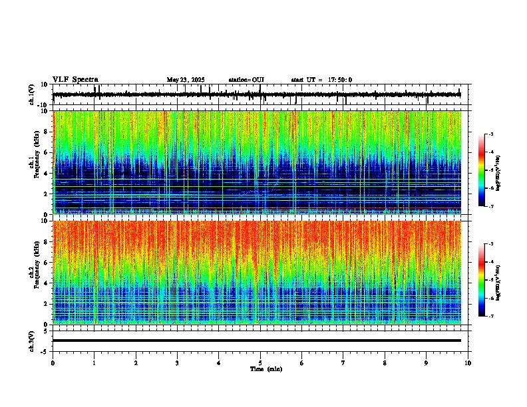Click tick label "0" on the time axis

click(x=53, y=363)
